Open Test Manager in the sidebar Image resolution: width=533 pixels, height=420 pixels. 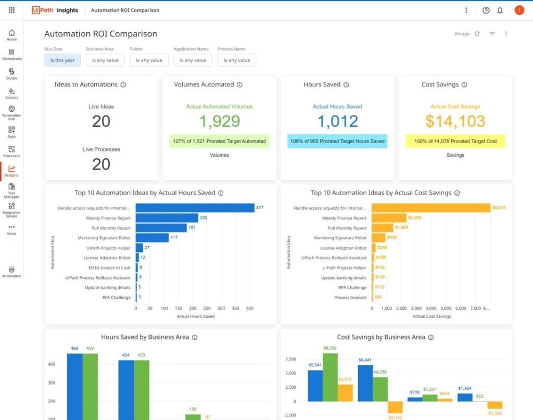[11, 189]
